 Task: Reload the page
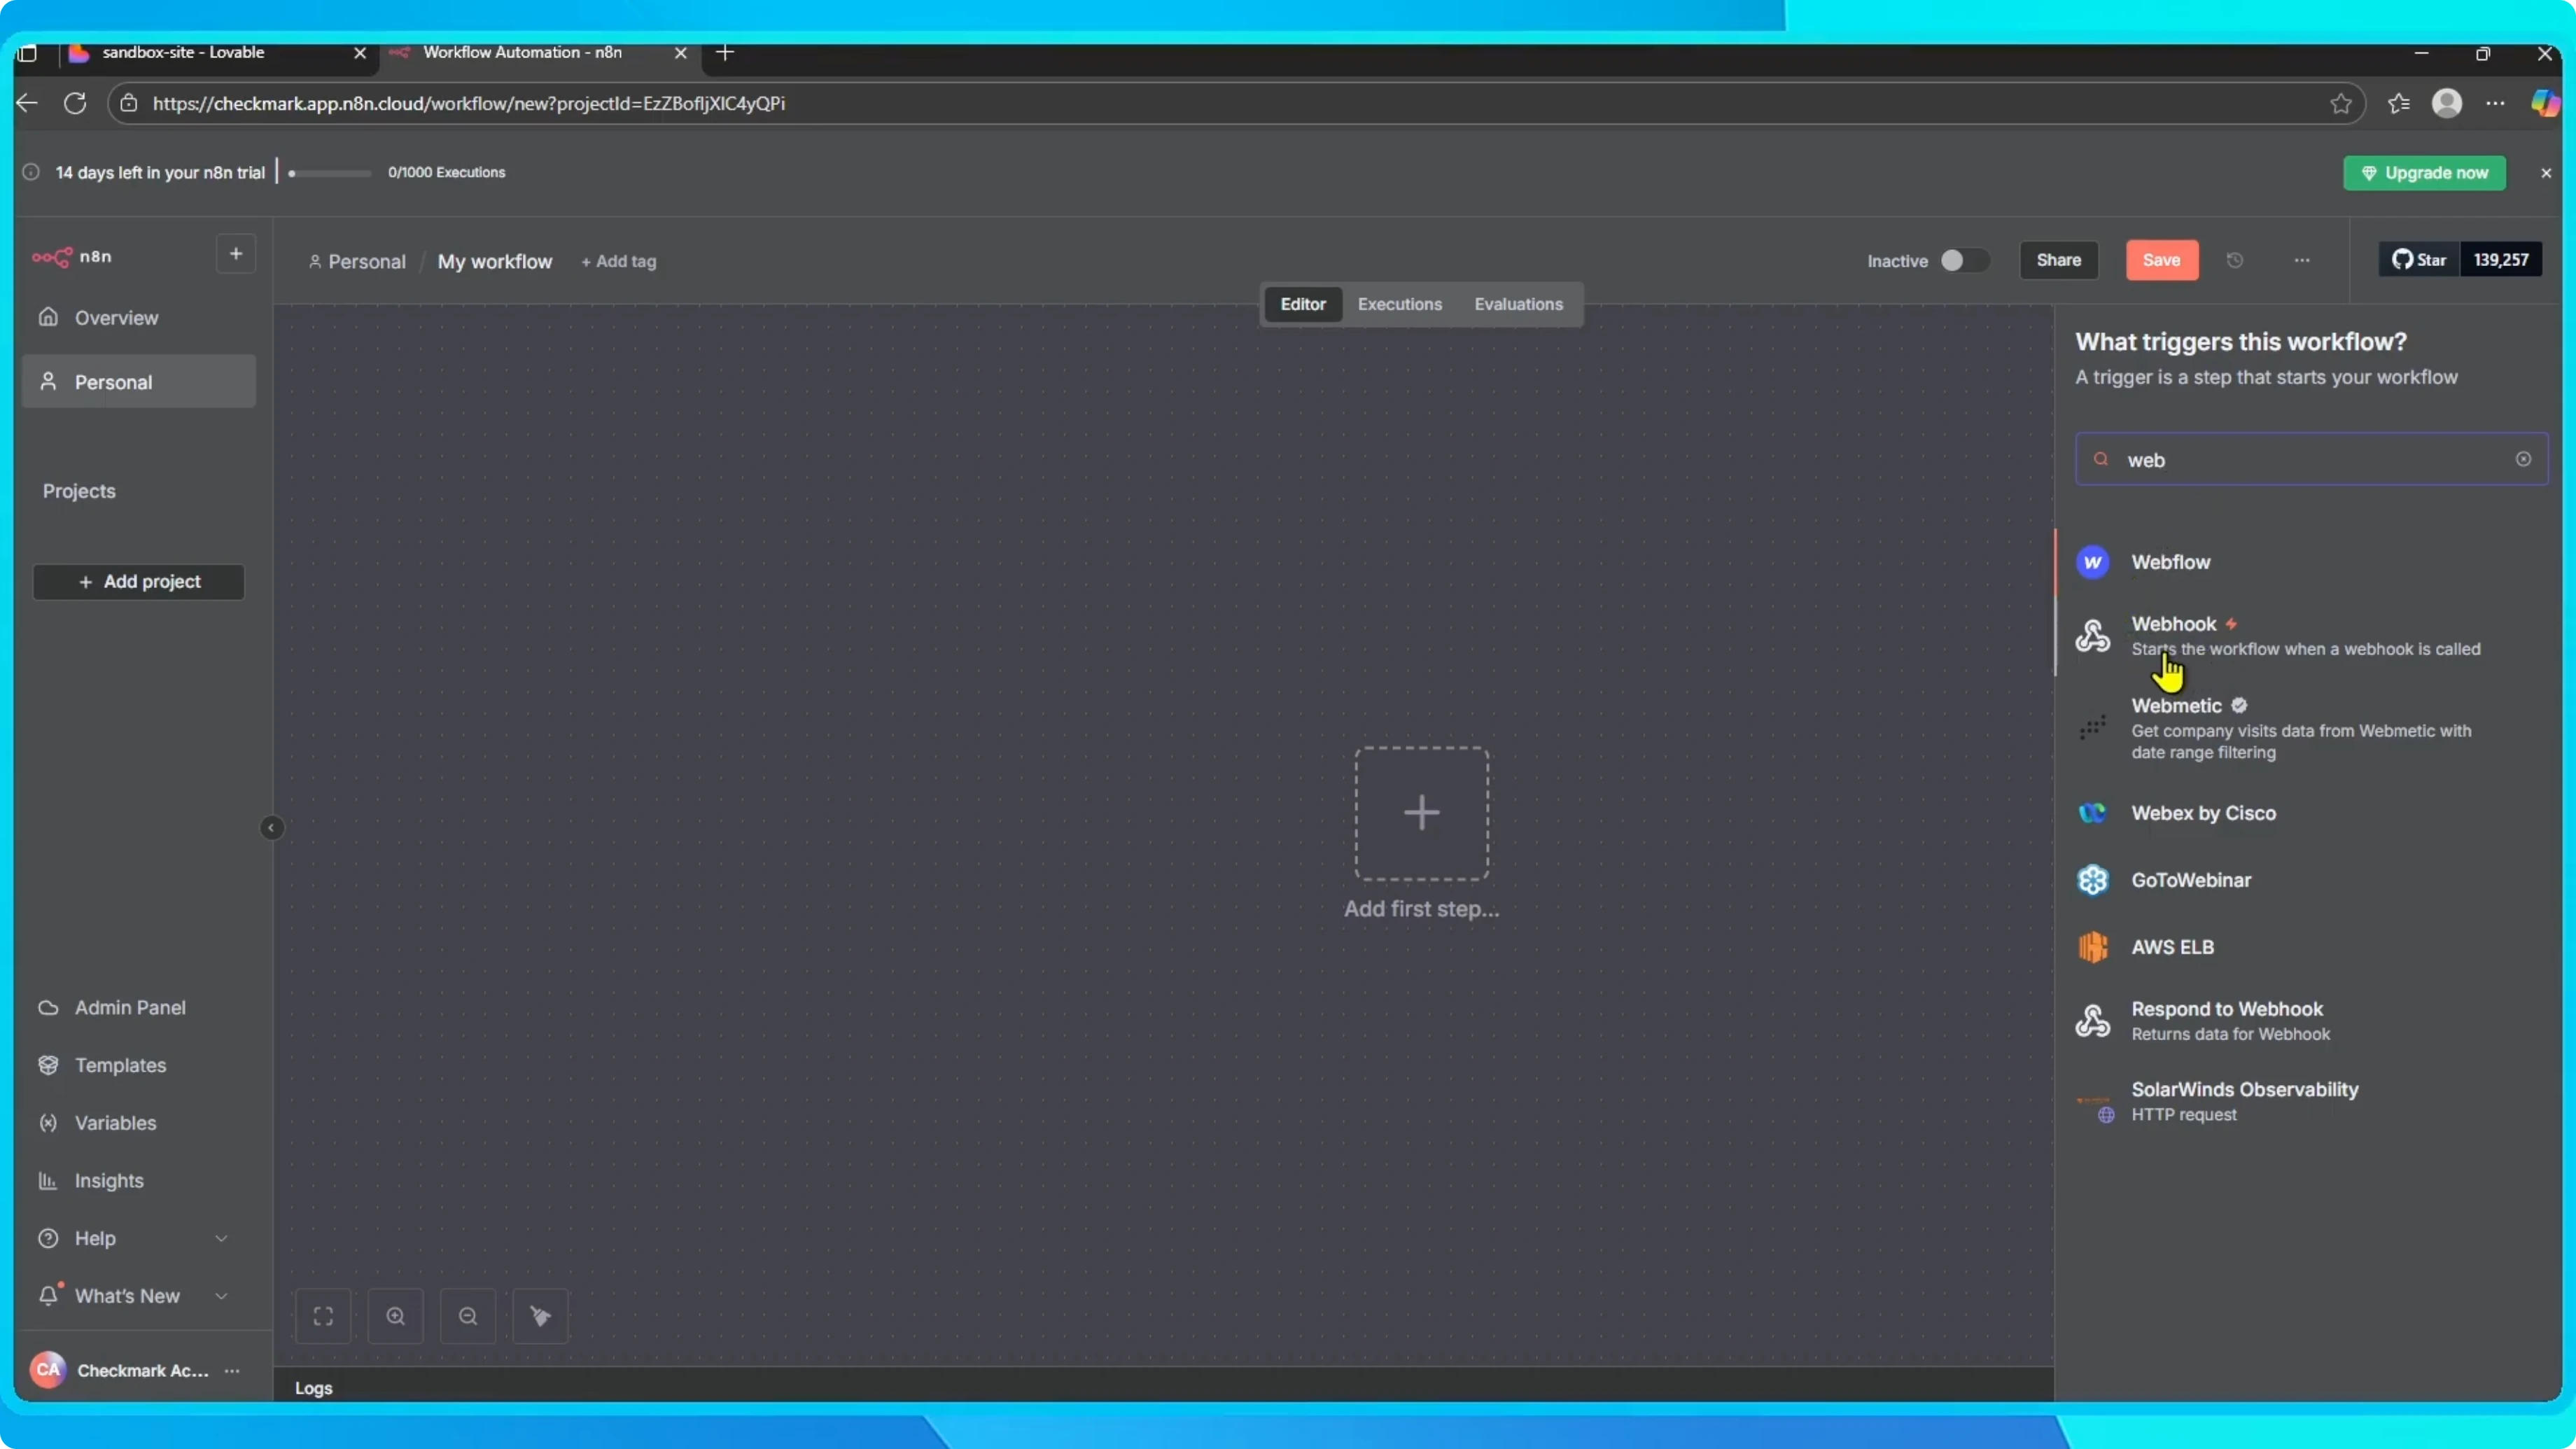[x=75, y=103]
